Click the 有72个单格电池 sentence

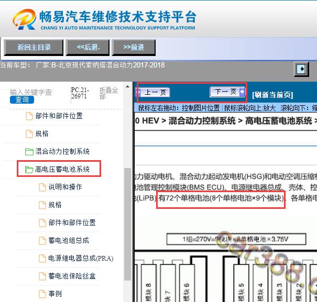click(x=221, y=198)
